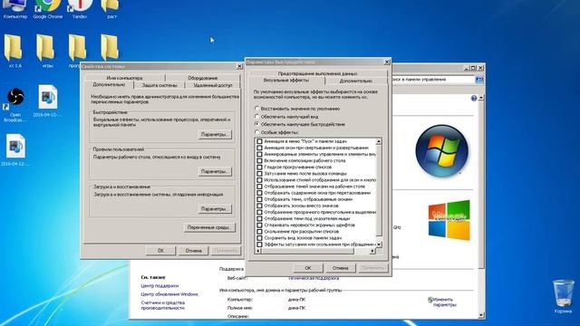
Task: Select the Обеспечить наилучшее быстродействие option
Action: (257, 124)
